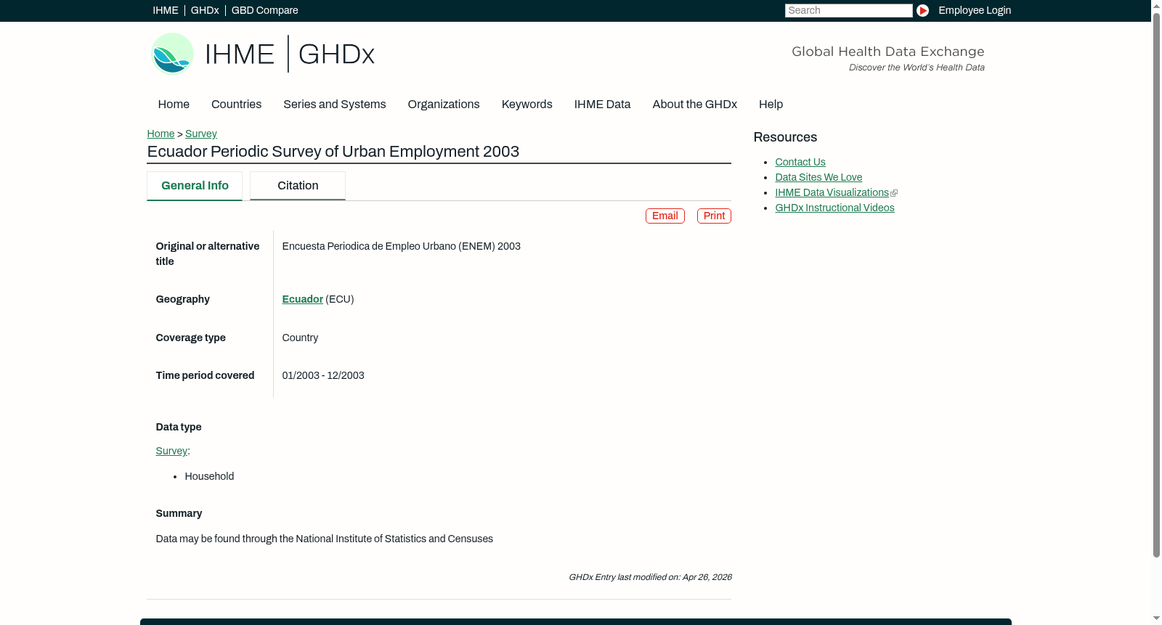Click the Survey breadcrumb link

point(201,134)
